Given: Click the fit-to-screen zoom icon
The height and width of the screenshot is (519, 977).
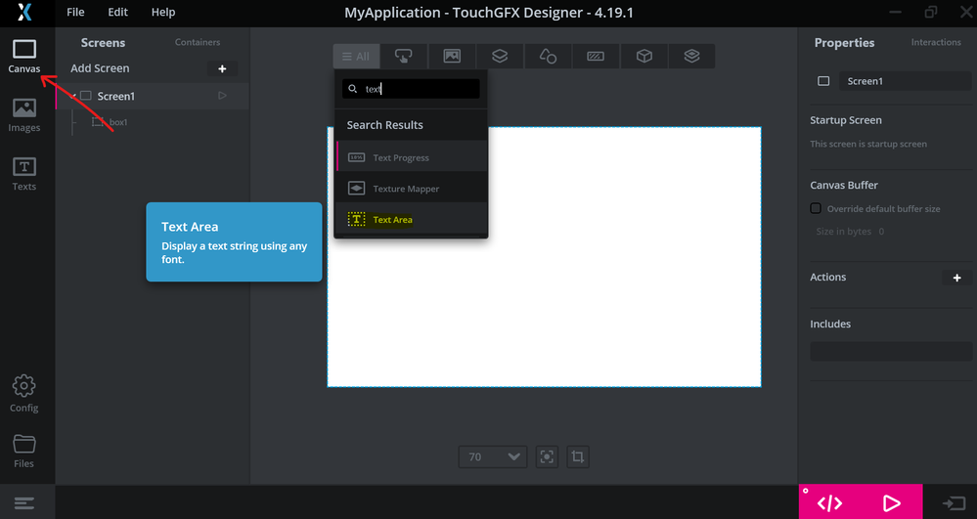Looking at the screenshot, I should click(x=547, y=456).
